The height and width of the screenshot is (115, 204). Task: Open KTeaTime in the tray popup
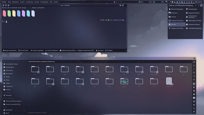177,13
